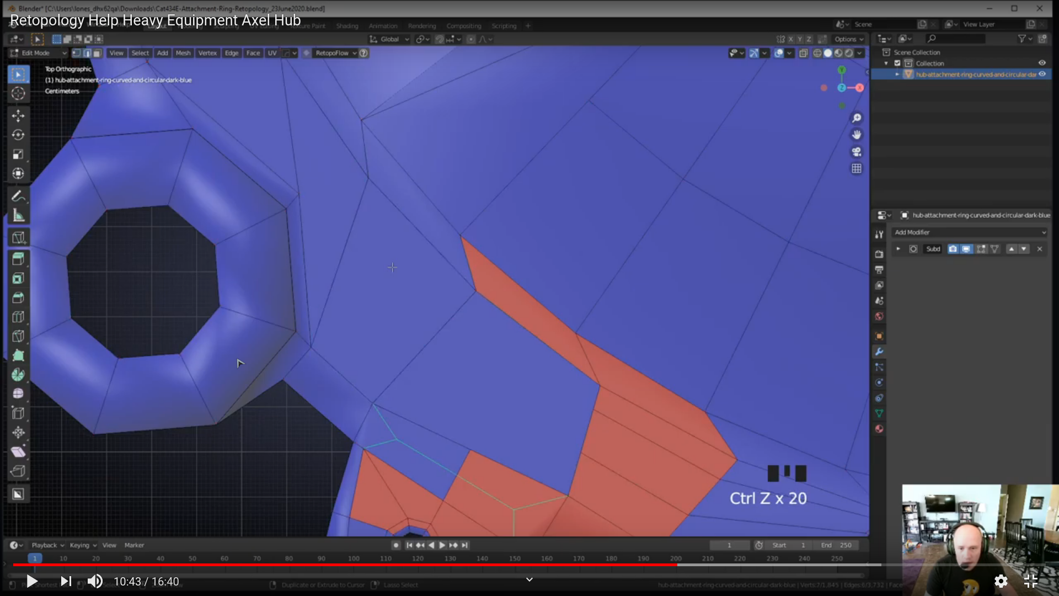Open the Options dropdown in header
Image resolution: width=1059 pixels, height=596 pixels.
849,39
